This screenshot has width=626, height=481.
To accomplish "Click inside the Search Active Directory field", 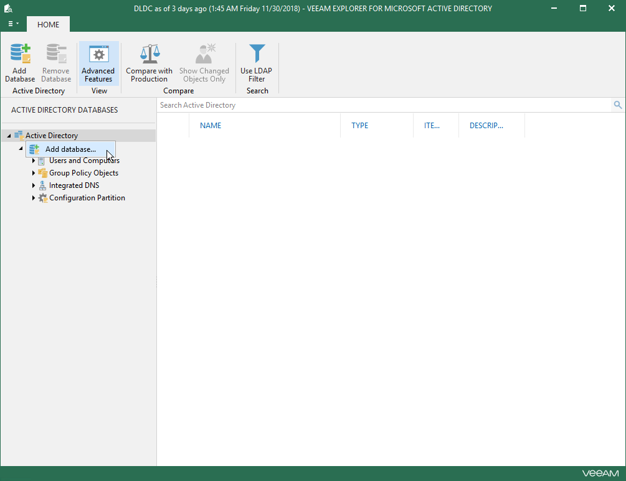I will coord(384,105).
